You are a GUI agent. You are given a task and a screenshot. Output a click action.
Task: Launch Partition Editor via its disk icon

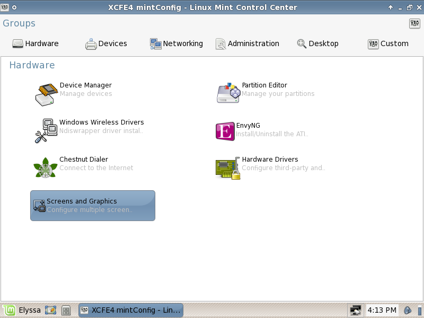pos(228,93)
